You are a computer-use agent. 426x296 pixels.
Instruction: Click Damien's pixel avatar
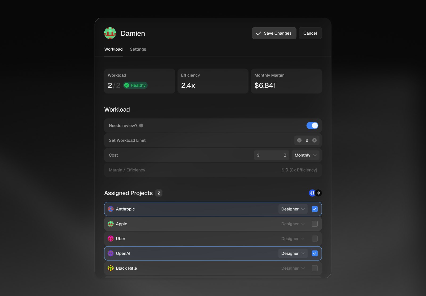point(110,33)
